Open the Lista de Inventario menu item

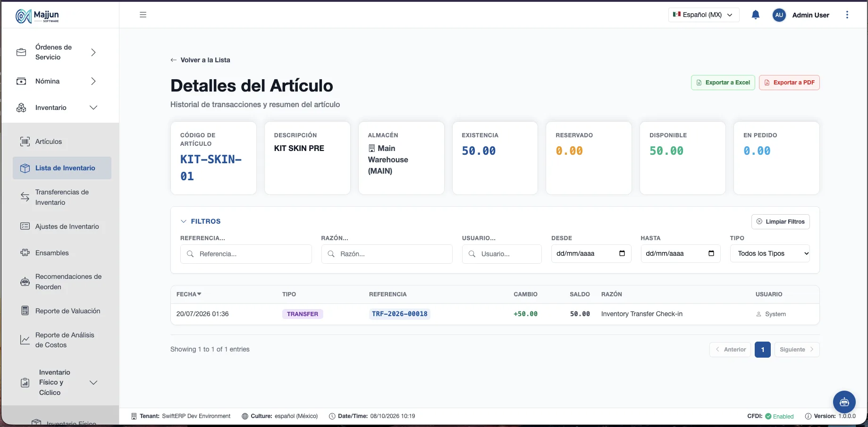(x=62, y=168)
